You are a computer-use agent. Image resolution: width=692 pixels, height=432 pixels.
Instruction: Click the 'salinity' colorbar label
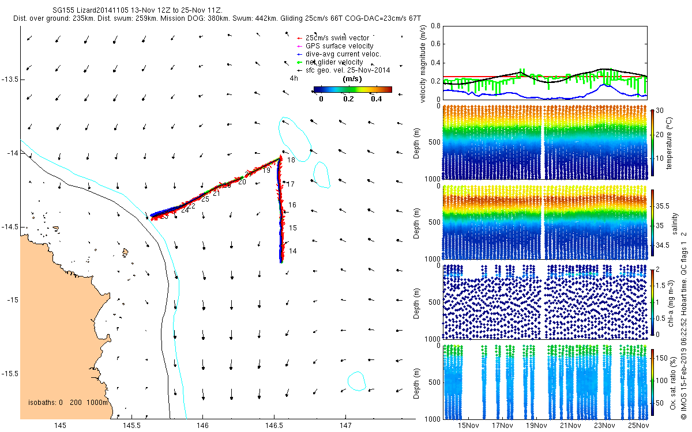[674, 223]
